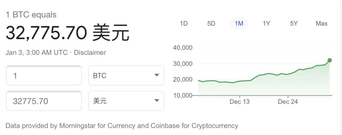Click the Dec 13 axis label
This screenshot has width=342, height=135.
pos(239,102)
